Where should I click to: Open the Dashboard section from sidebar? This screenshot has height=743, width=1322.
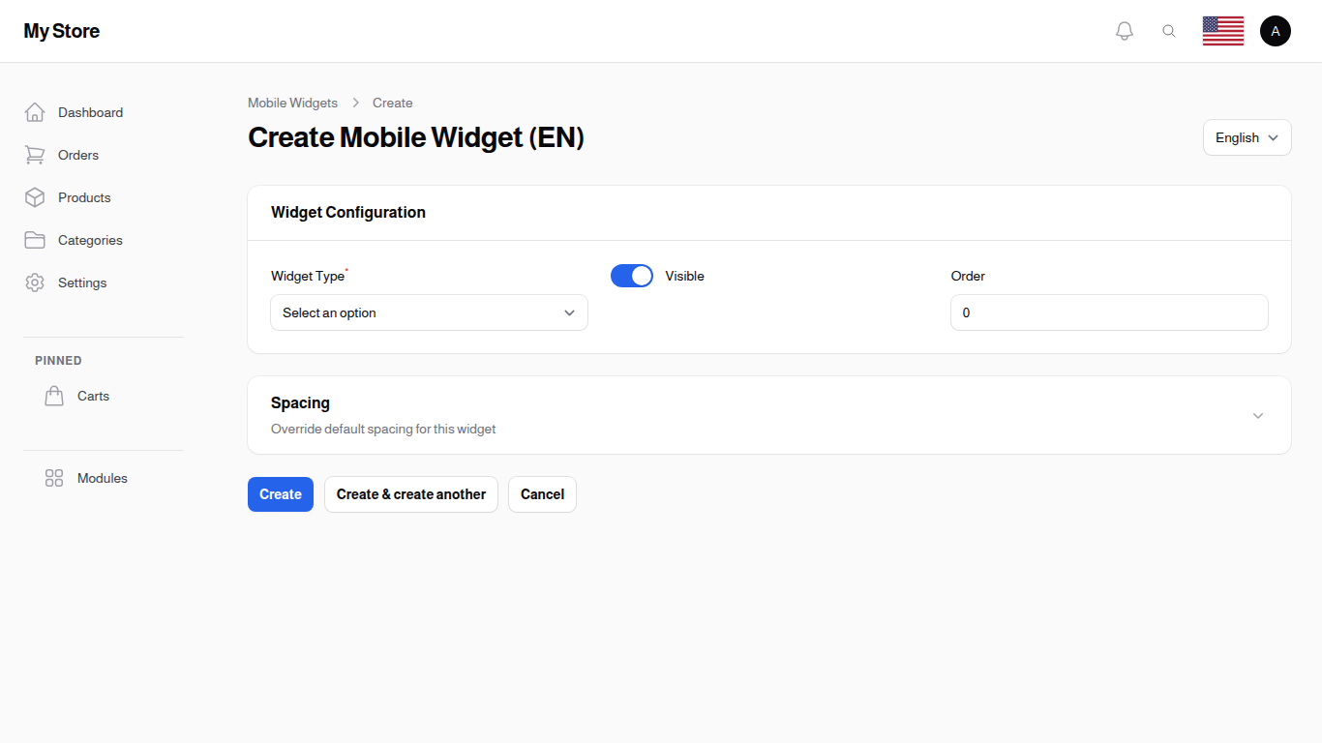[35, 112]
